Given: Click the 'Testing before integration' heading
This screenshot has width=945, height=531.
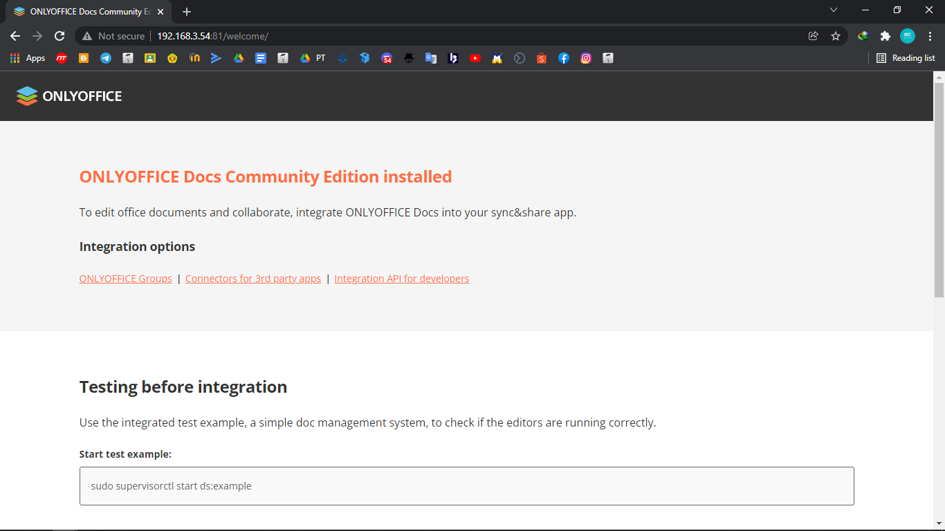Looking at the screenshot, I should 183,386.
